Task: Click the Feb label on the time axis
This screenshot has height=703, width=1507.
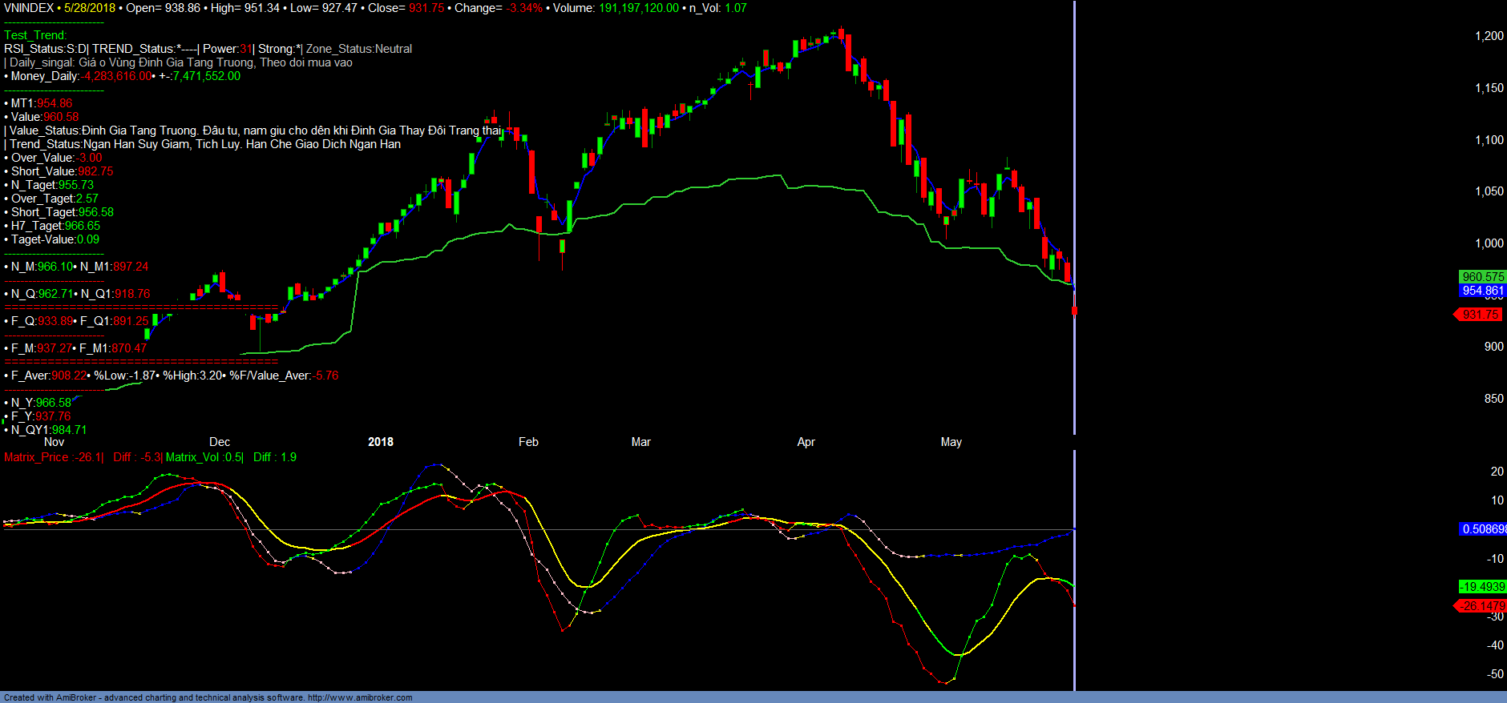Action: [528, 442]
